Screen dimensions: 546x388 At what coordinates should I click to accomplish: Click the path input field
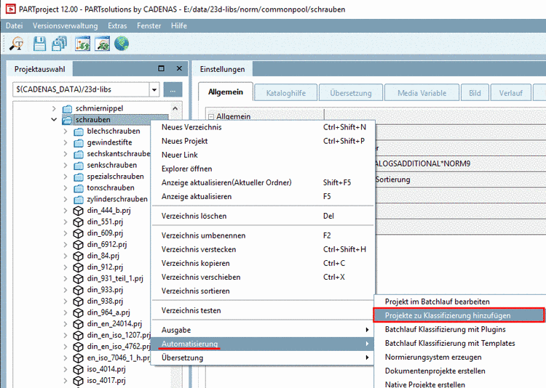pyautogui.click(x=81, y=89)
